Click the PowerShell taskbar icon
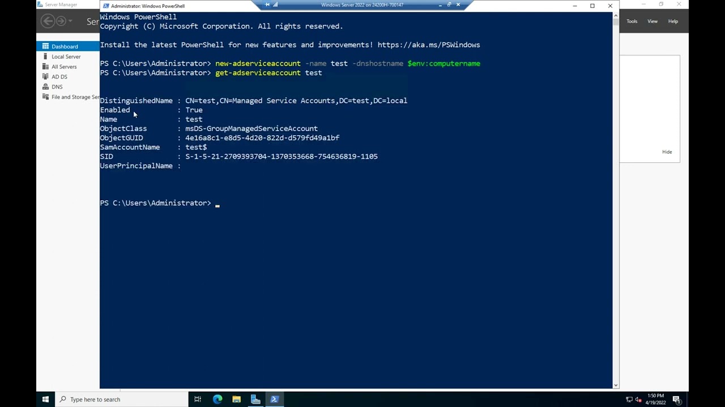Screen dimensions: 725x407 275,399
